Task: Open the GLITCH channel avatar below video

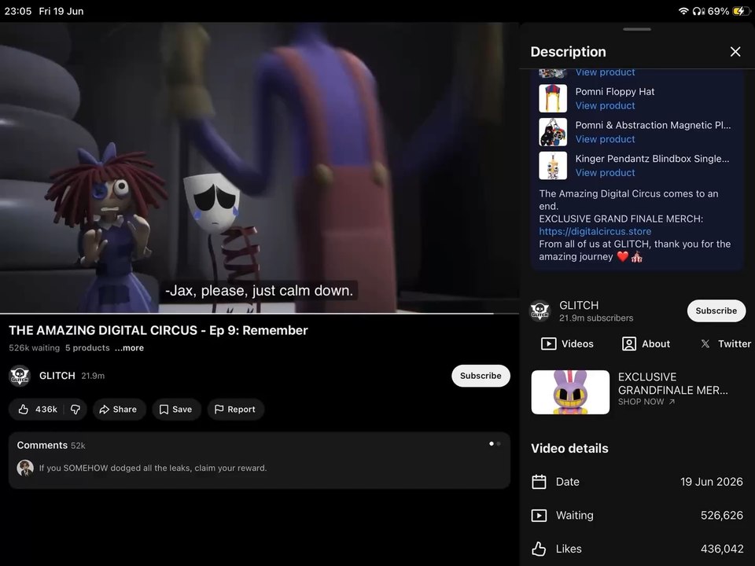Action: point(20,376)
